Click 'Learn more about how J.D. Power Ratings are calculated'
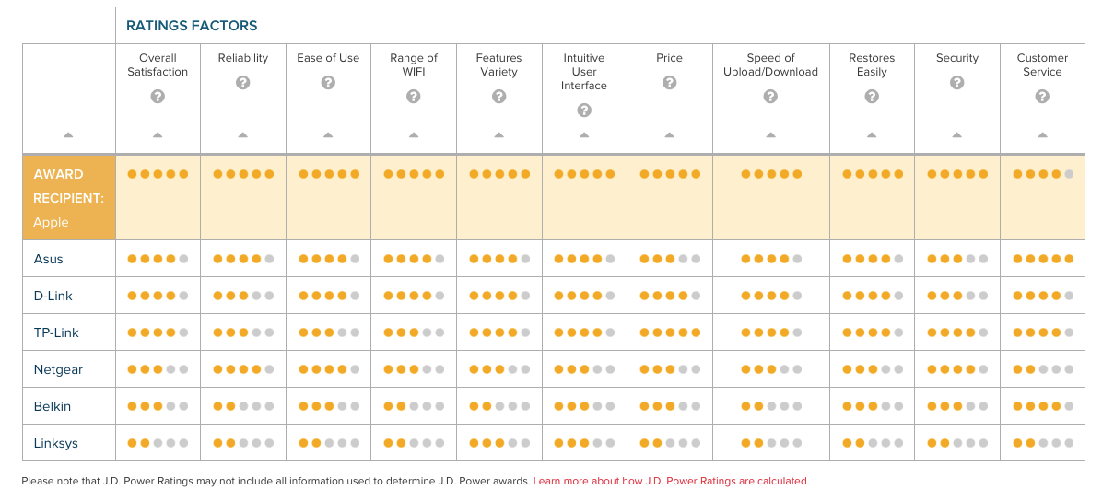The image size is (1114, 501). [670, 481]
